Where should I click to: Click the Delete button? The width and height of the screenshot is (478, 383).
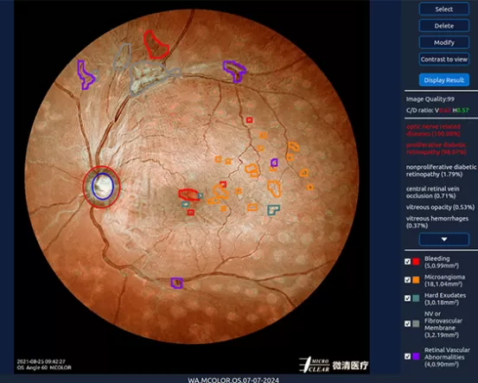[444, 26]
